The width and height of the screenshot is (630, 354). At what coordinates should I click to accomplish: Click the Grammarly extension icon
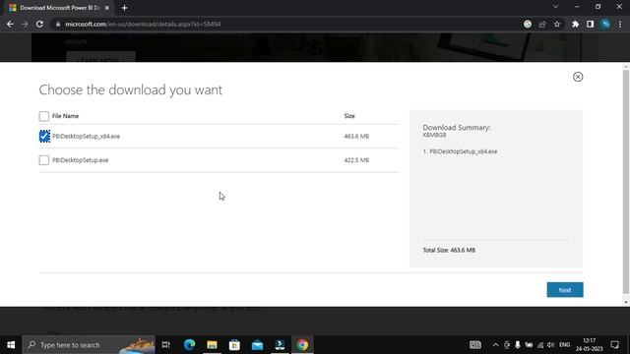(x=528, y=24)
